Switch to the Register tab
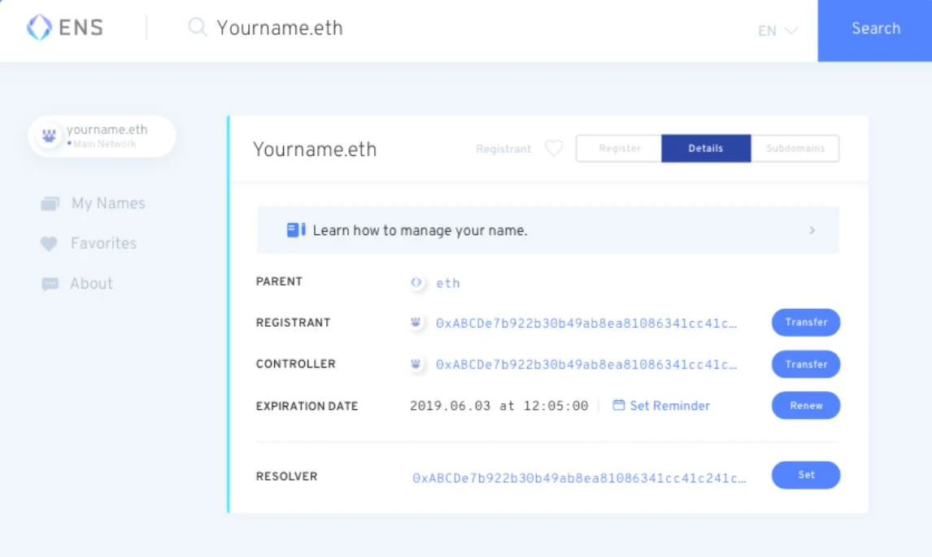932x557 pixels. point(619,148)
